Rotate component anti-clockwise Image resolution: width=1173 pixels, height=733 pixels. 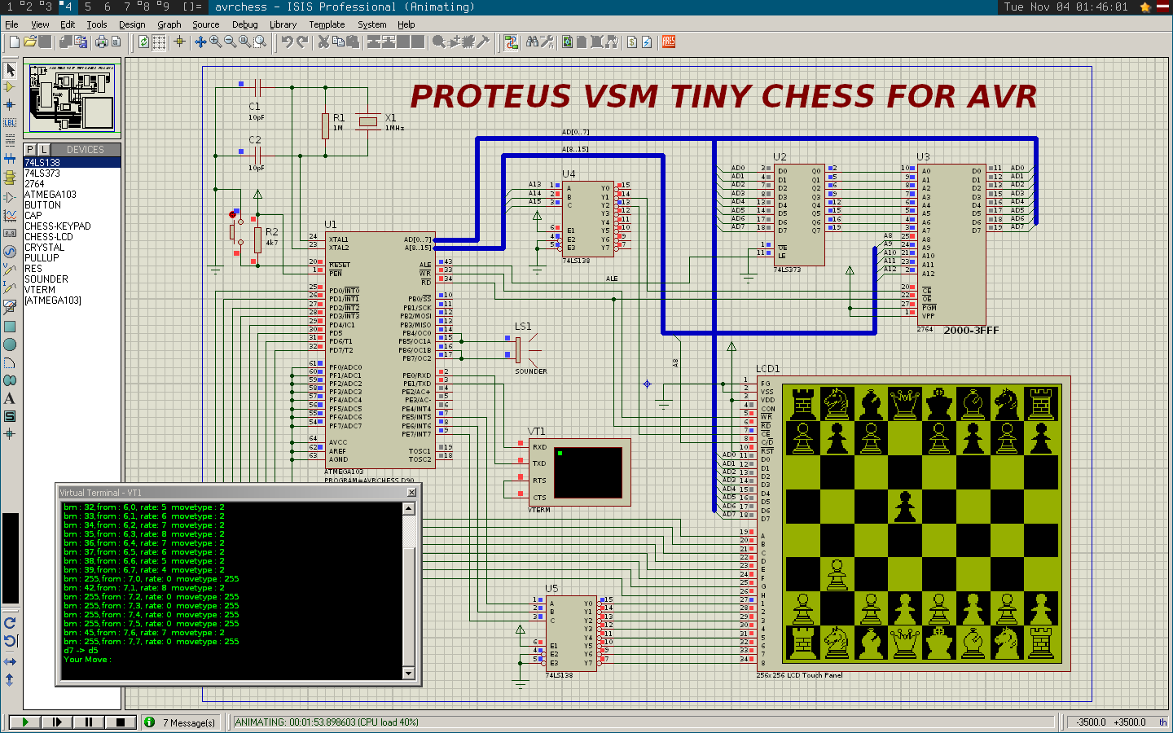point(10,641)
